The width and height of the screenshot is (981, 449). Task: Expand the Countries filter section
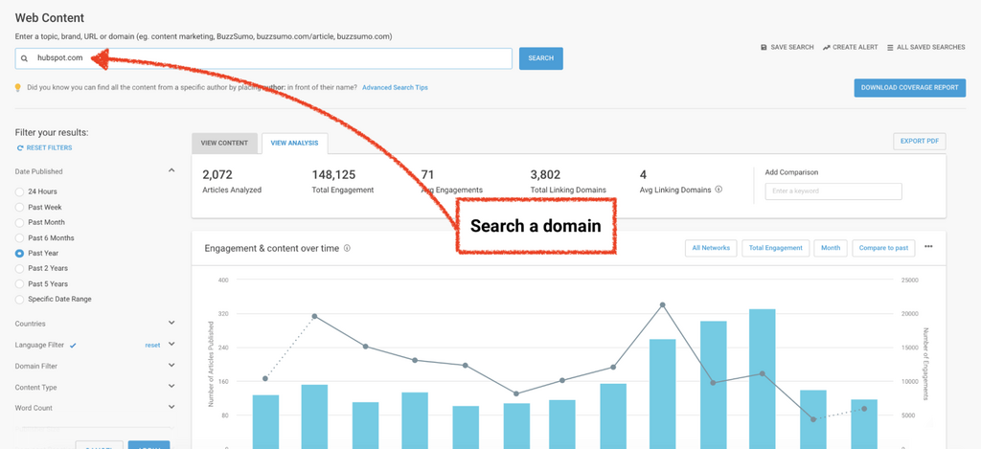171,324
